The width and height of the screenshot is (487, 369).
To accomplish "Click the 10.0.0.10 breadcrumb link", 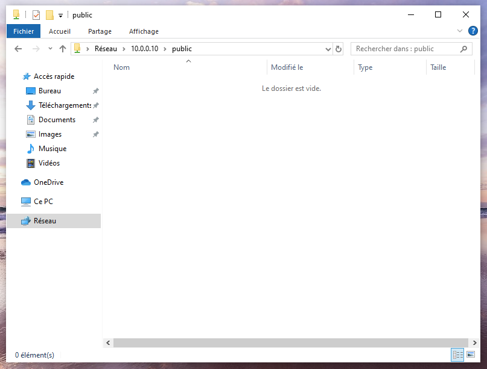I will (144, 49).
